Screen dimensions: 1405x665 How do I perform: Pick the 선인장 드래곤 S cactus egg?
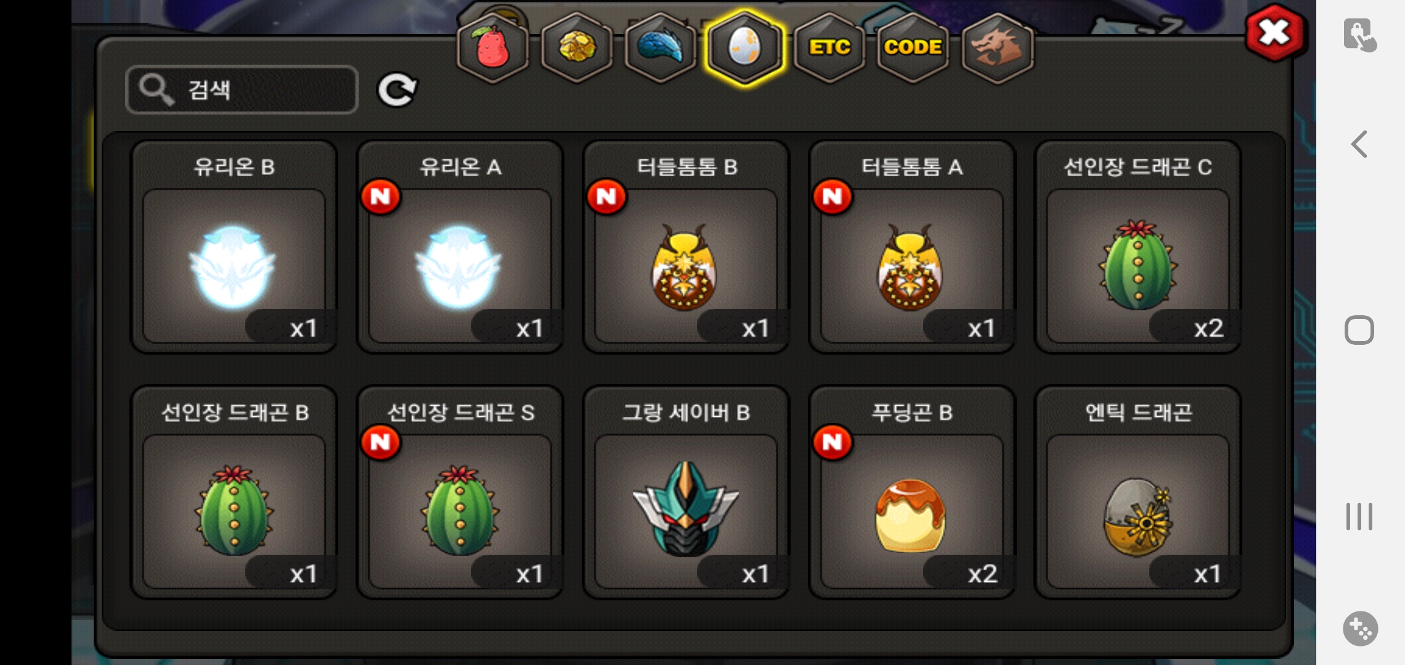(x=460, y=493)
